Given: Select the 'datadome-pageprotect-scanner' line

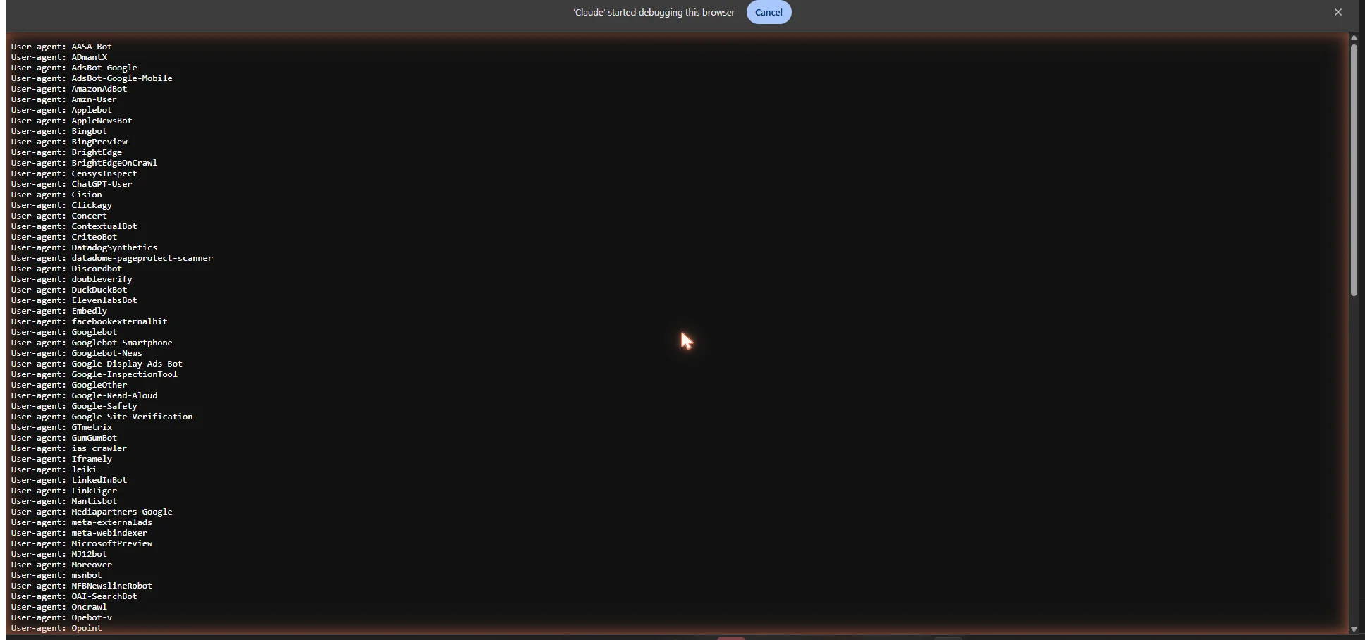Looking at the screenshot, I should click(112, 258).
